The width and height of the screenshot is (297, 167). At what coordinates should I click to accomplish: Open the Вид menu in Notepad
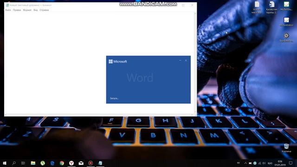35,10
